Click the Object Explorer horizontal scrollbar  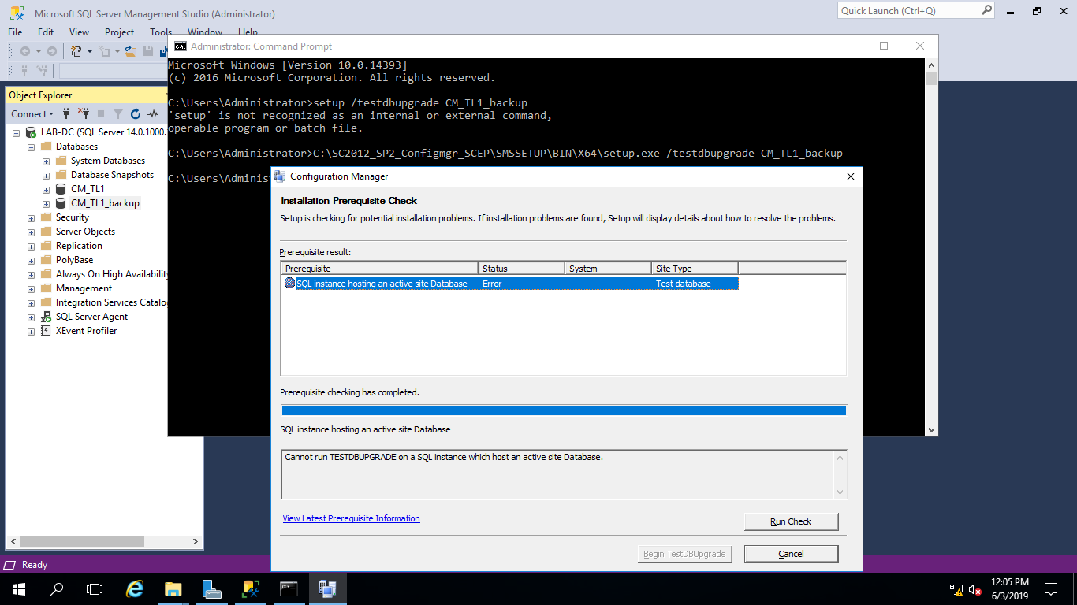pos(104,542)
